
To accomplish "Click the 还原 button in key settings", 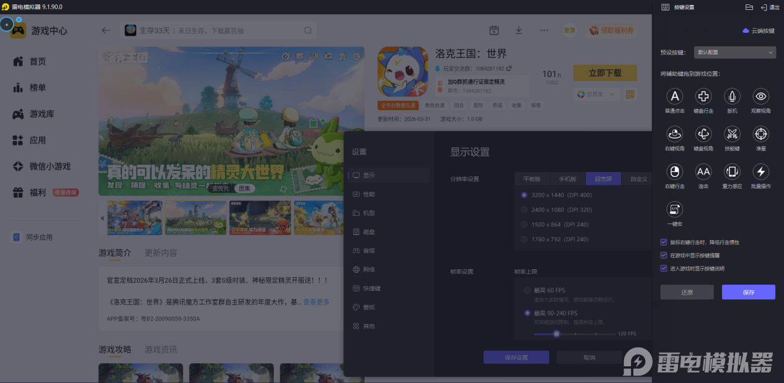I will [687, 292].
